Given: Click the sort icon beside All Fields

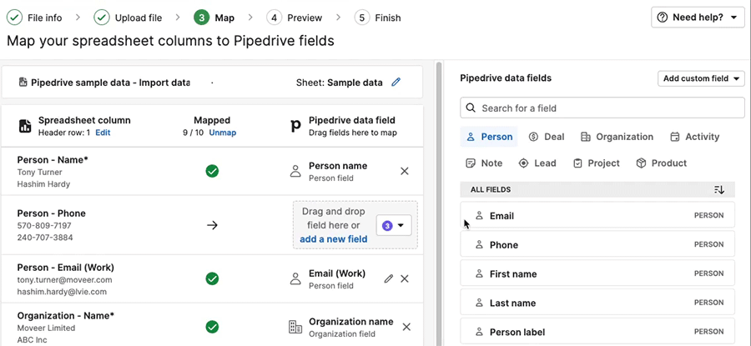Looking at the screenshot, I should 719,190.
